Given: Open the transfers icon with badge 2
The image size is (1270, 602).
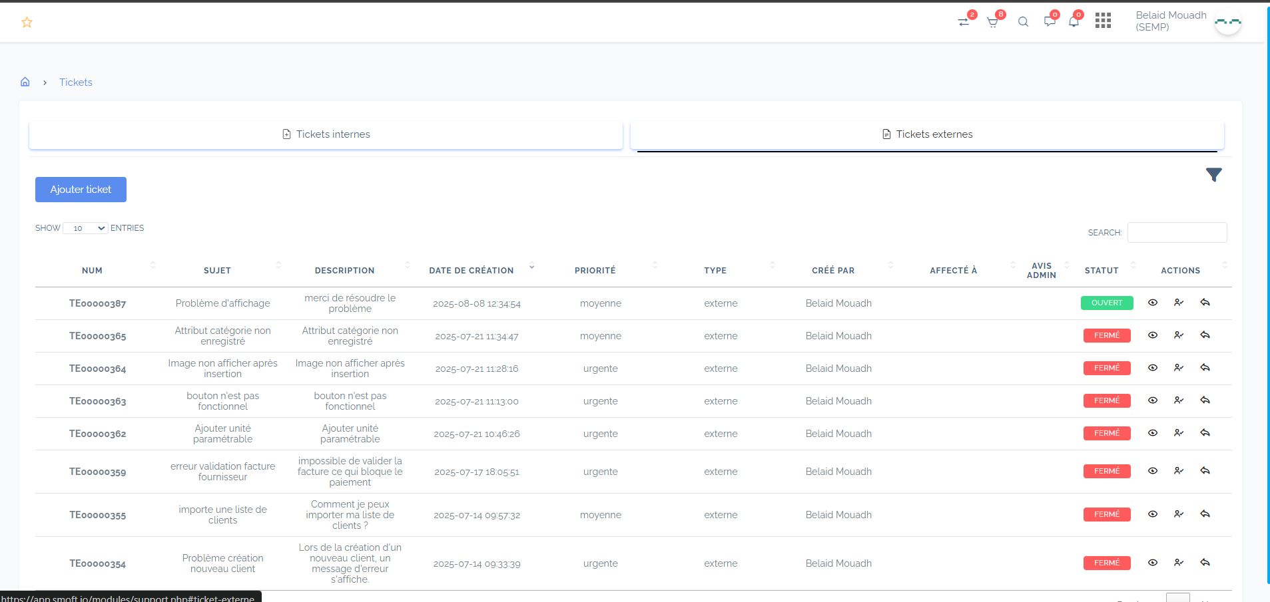Looking at the screenshot, I should click(964, 22).
